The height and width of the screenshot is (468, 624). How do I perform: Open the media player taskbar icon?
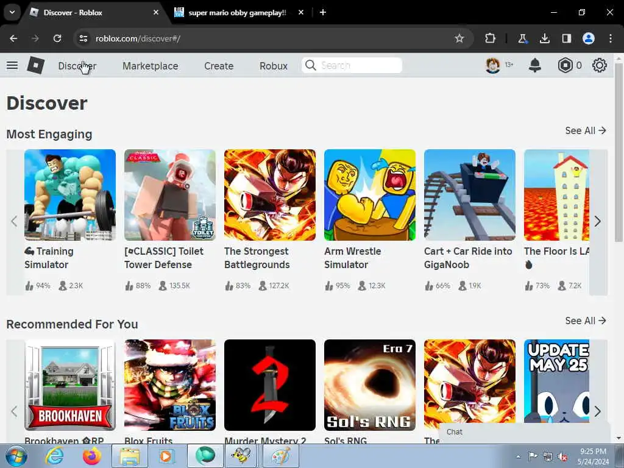tap(166, 456)
